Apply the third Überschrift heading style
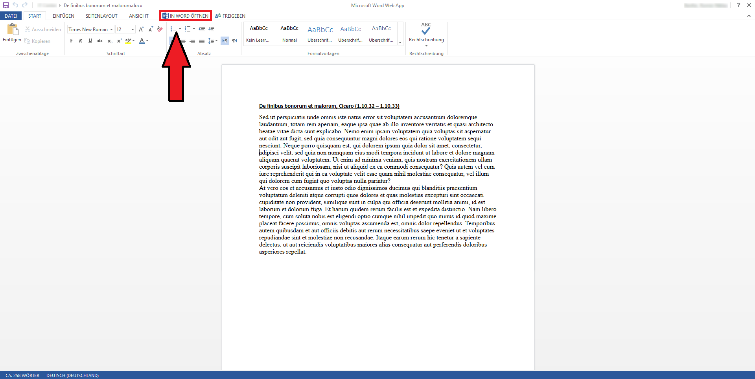The image size is (755, 379). 381,34
